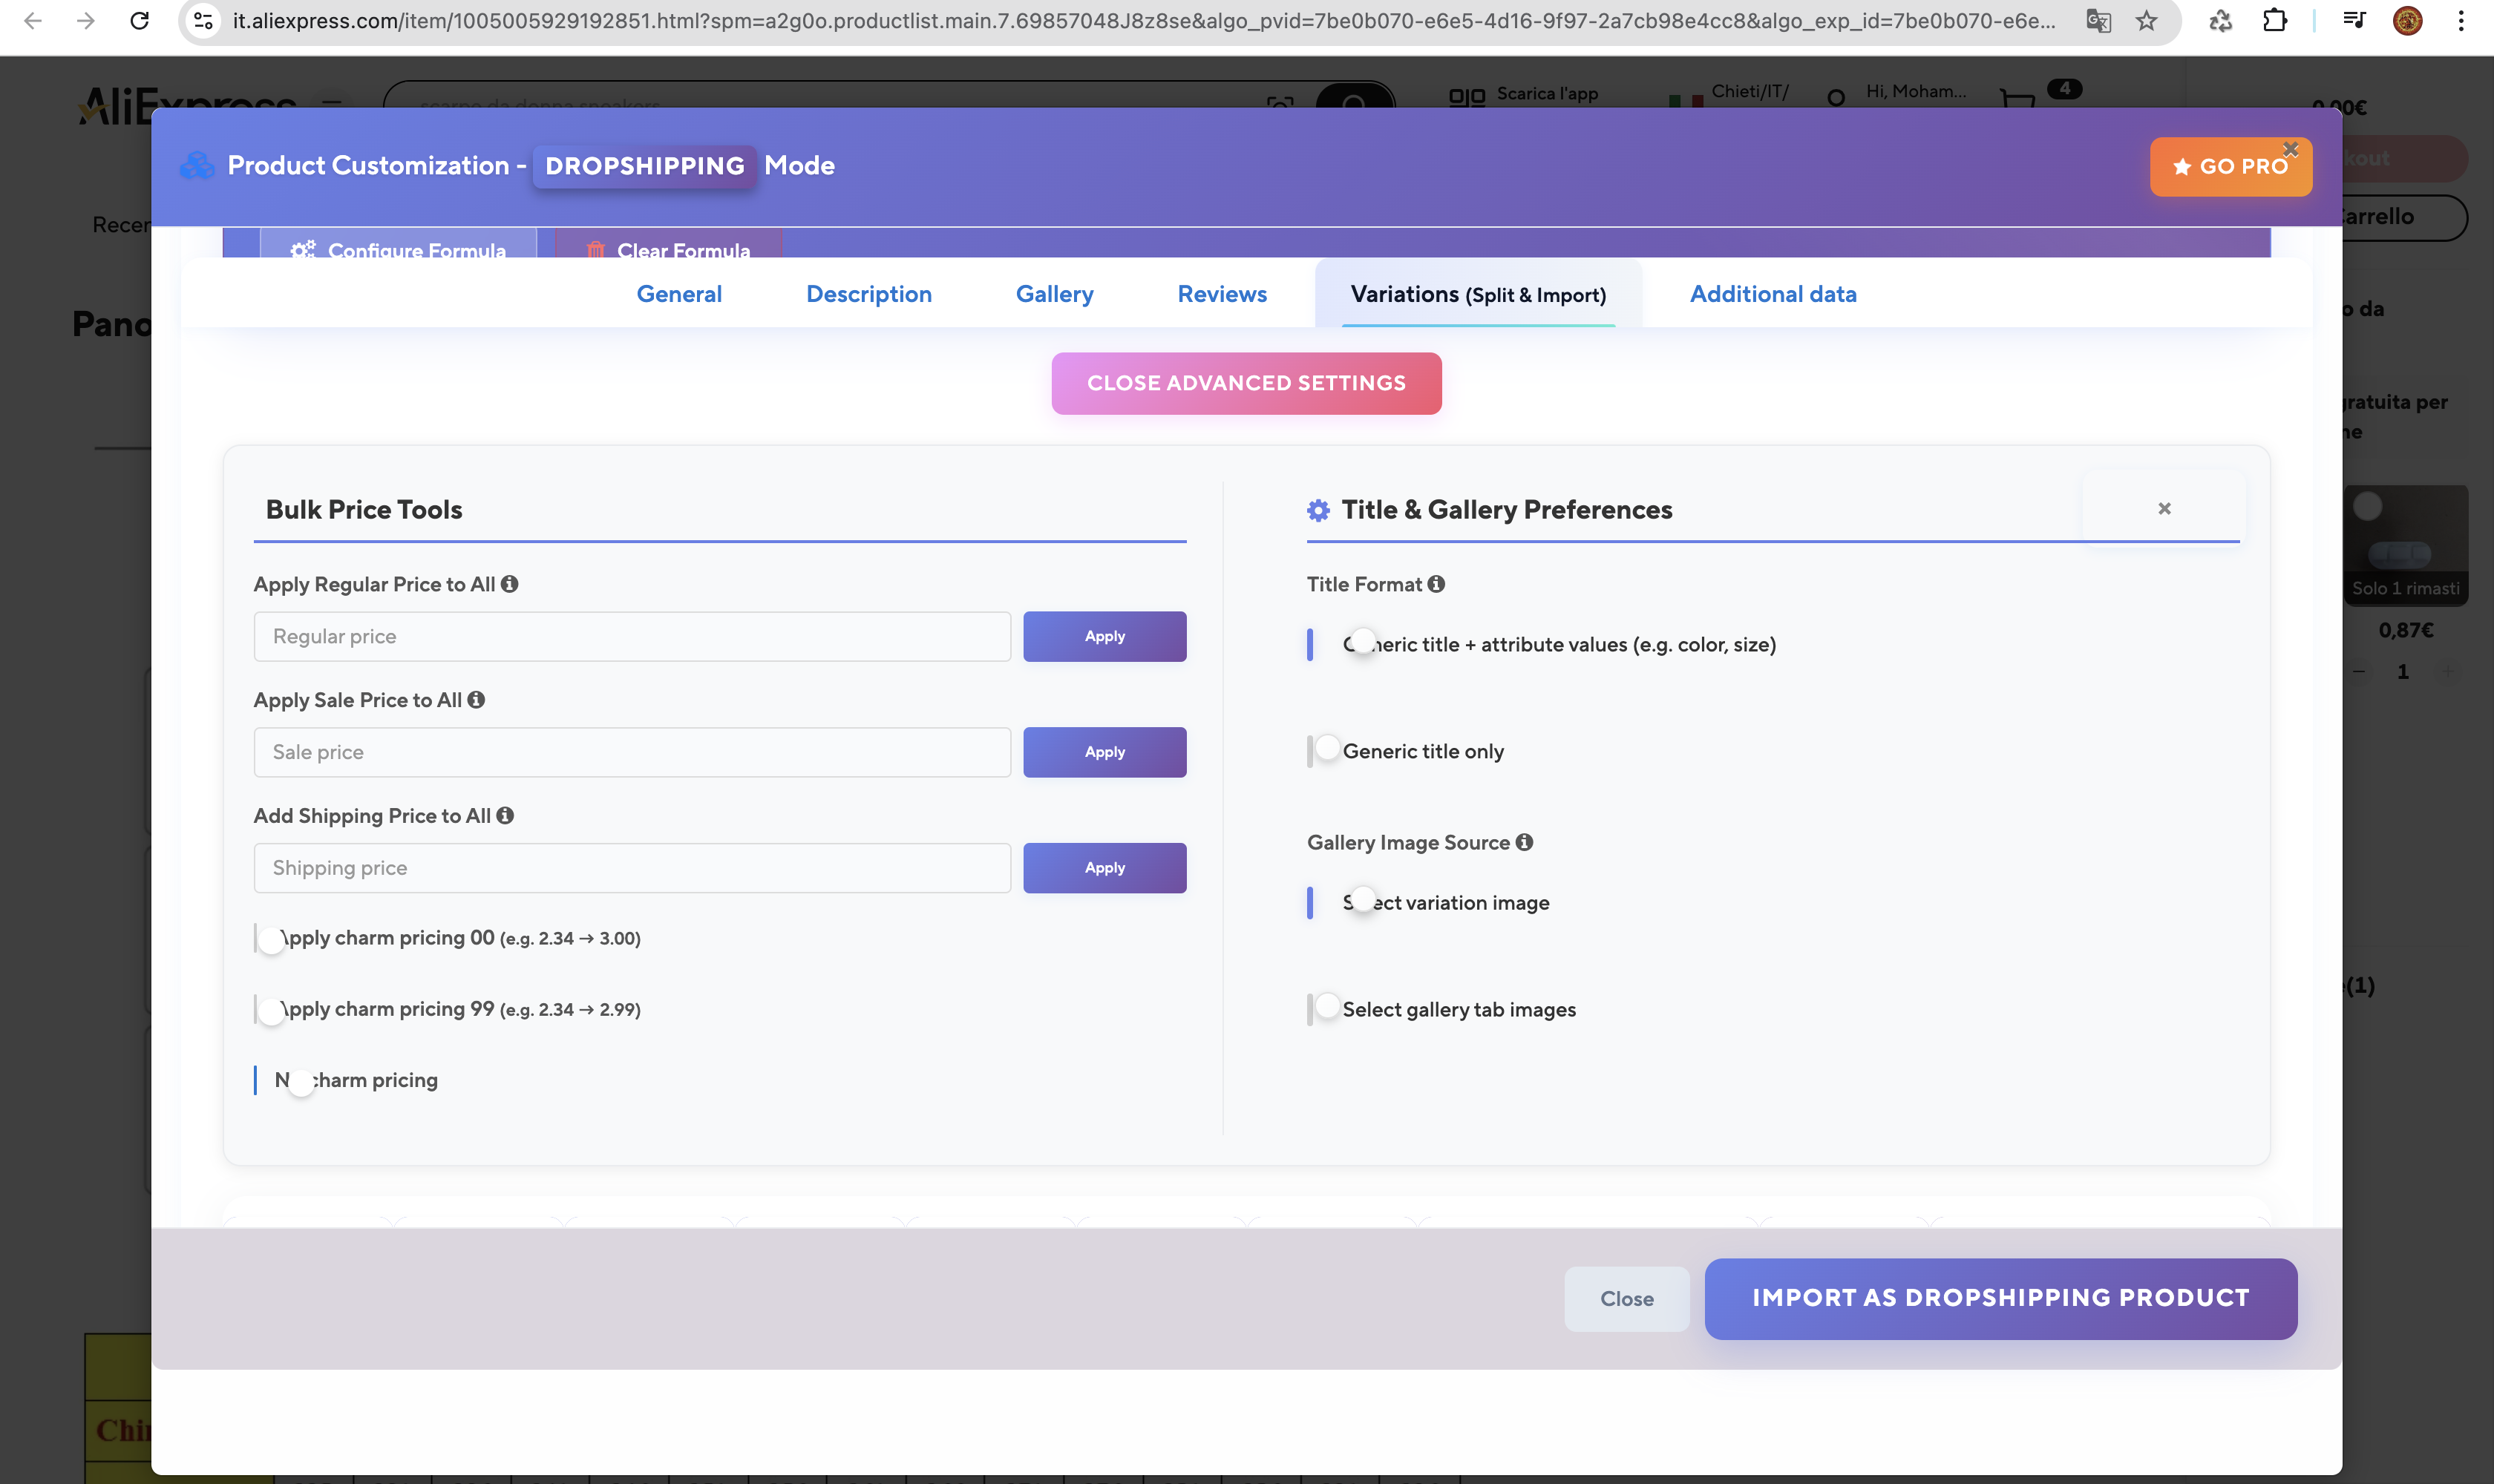The image size is (2494, 1484).
Task: Open the media control playlist icon
Action: (2354, 20)
